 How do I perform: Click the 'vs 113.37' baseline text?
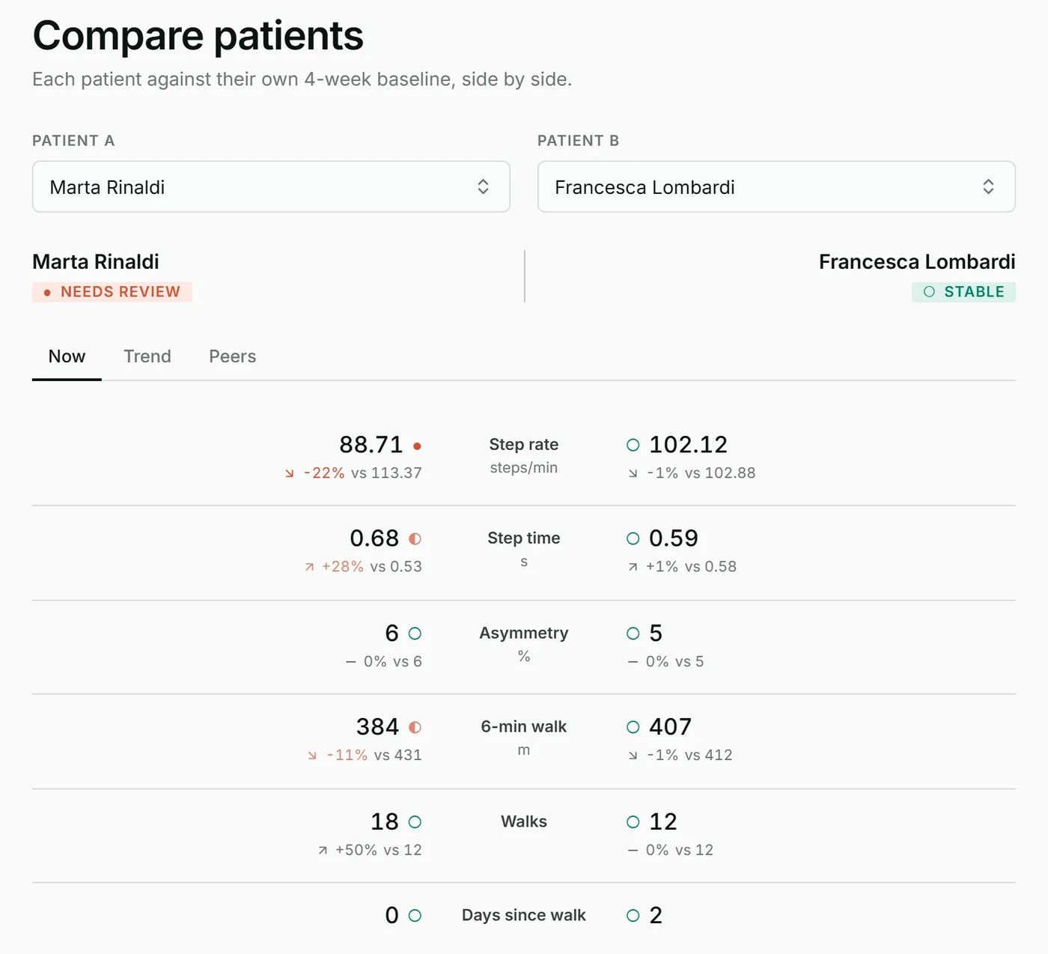(x=386, y=473)
